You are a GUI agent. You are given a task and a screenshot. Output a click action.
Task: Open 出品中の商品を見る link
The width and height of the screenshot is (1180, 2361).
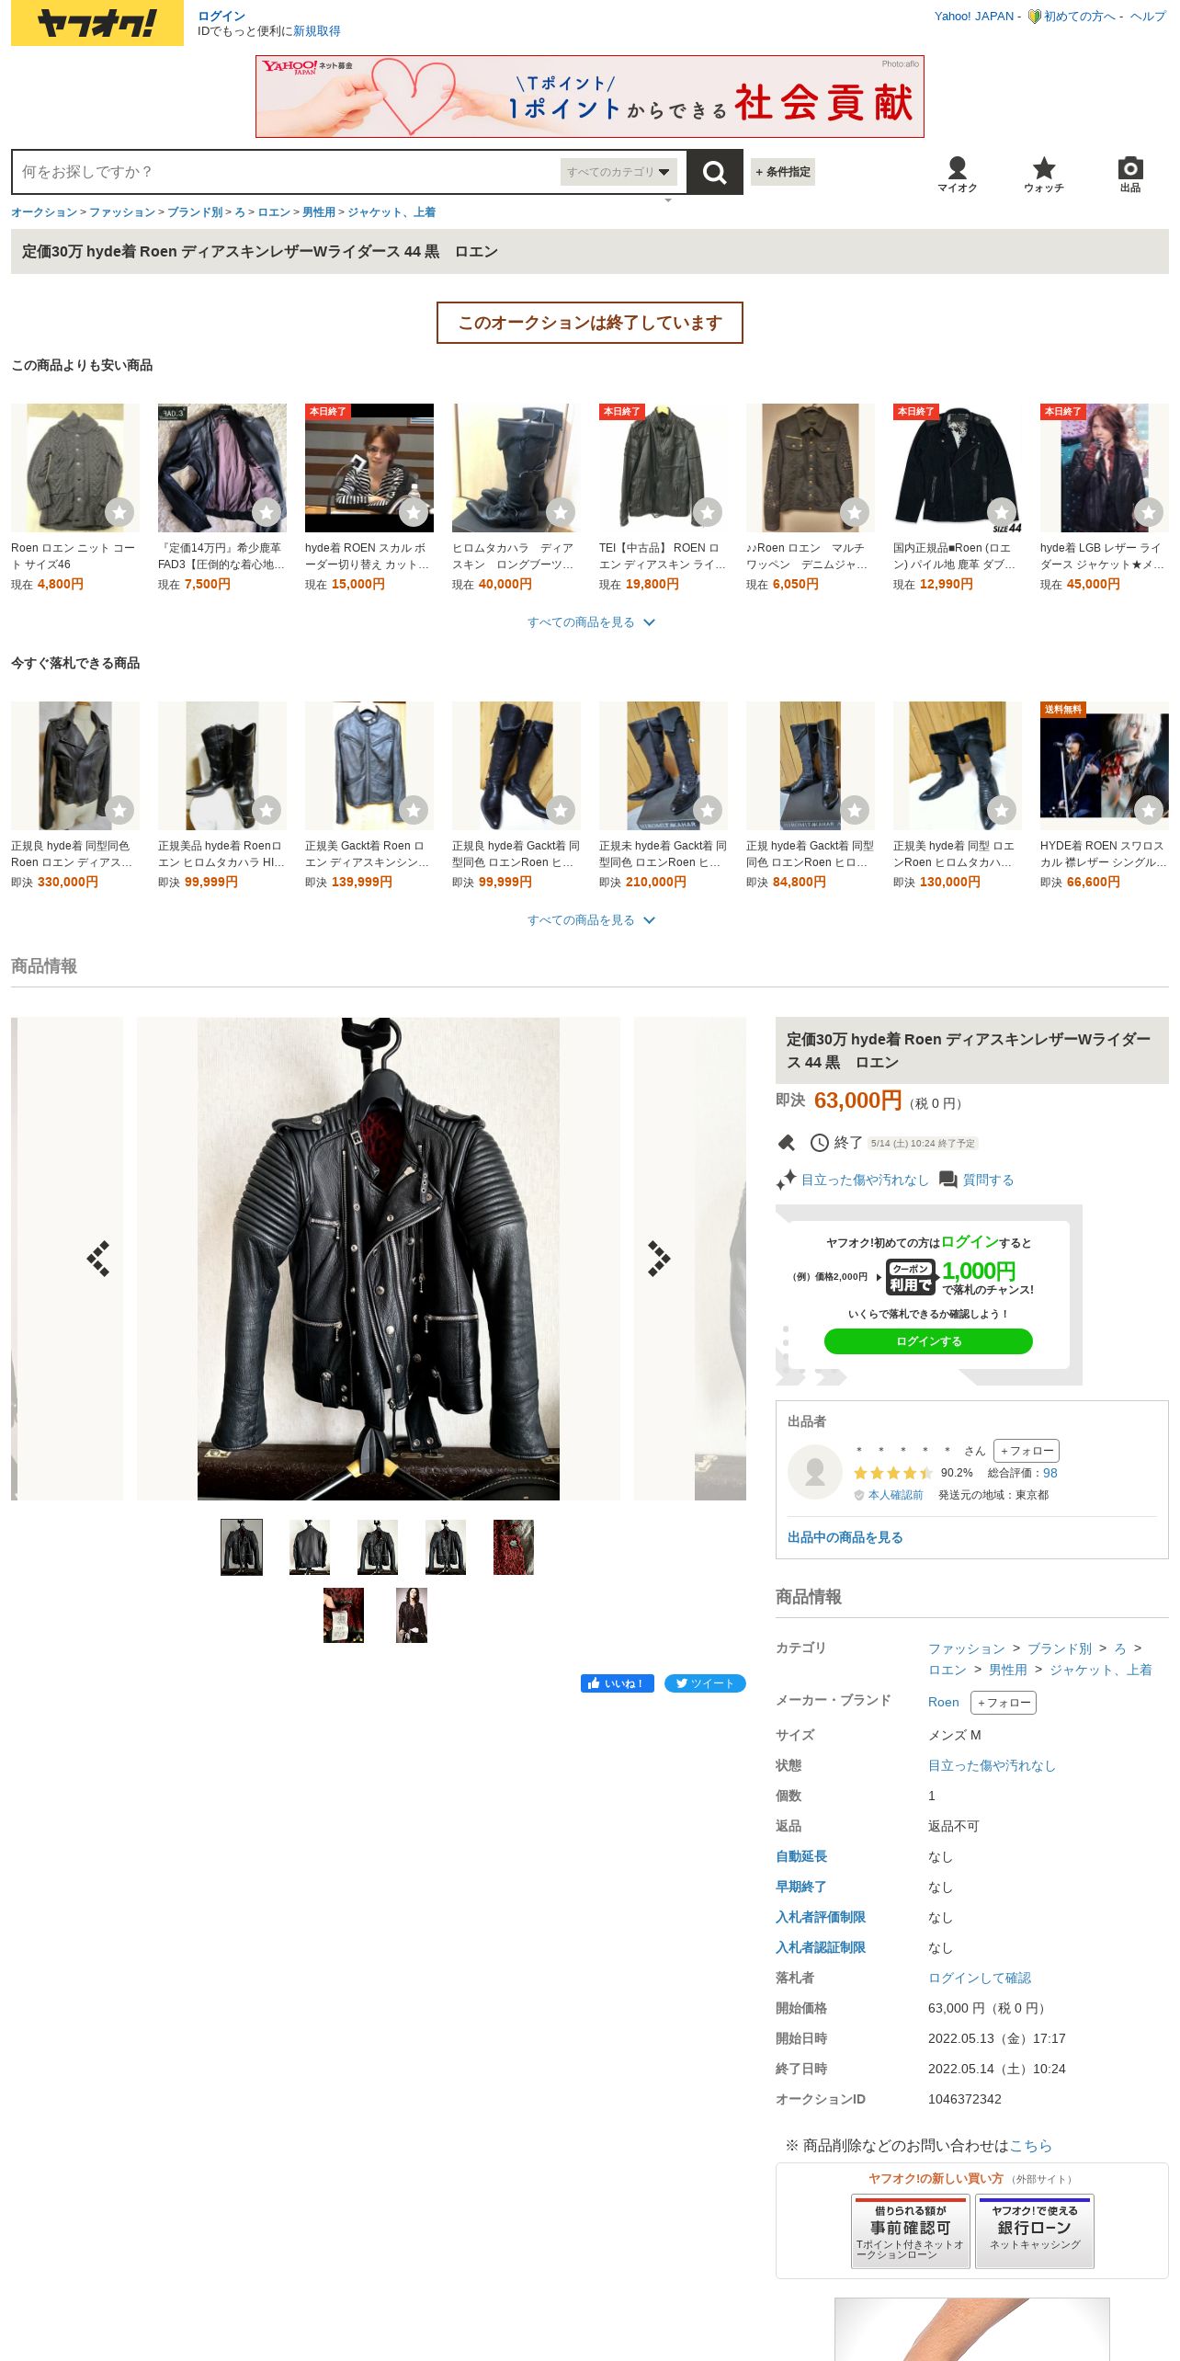point(845,1537)
